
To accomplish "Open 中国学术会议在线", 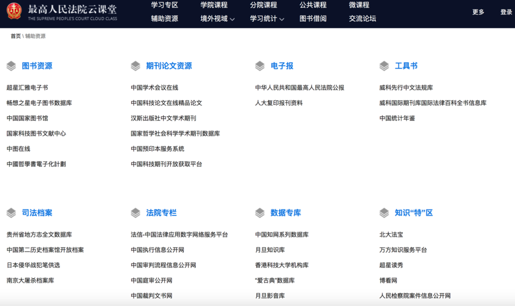I will [x=154, y=87].
